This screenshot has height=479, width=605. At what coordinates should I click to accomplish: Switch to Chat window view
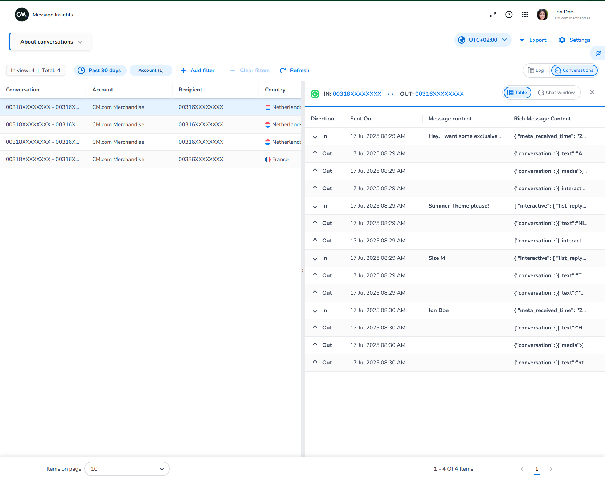click(x=556, y=93)
